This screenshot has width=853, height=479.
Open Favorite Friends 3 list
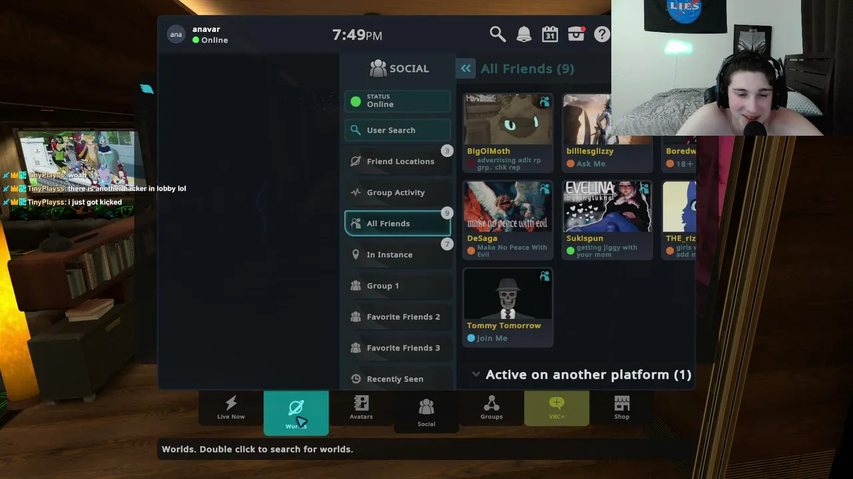coord(398,348)
